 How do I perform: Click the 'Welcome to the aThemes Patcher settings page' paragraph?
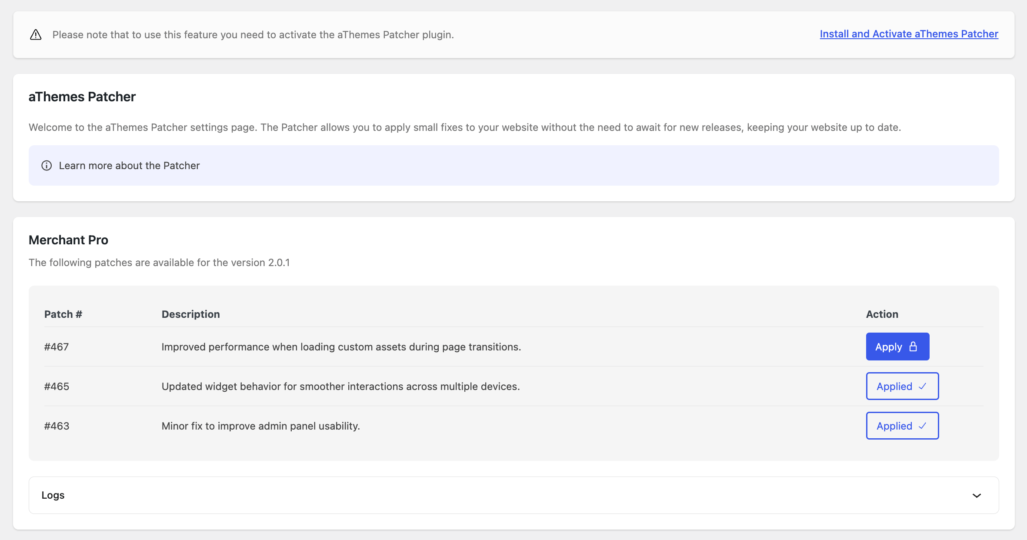pos(465,127)
